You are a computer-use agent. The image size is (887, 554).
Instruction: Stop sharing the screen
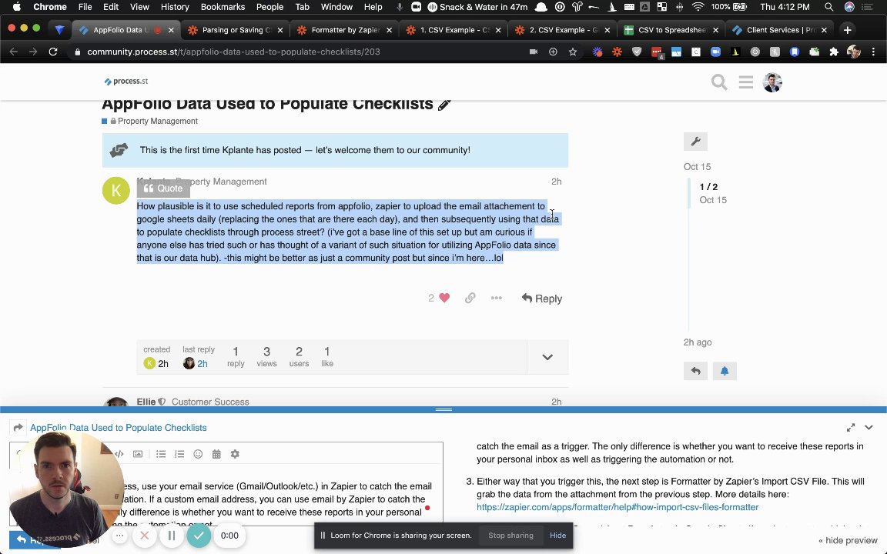[x=510, y=536]
